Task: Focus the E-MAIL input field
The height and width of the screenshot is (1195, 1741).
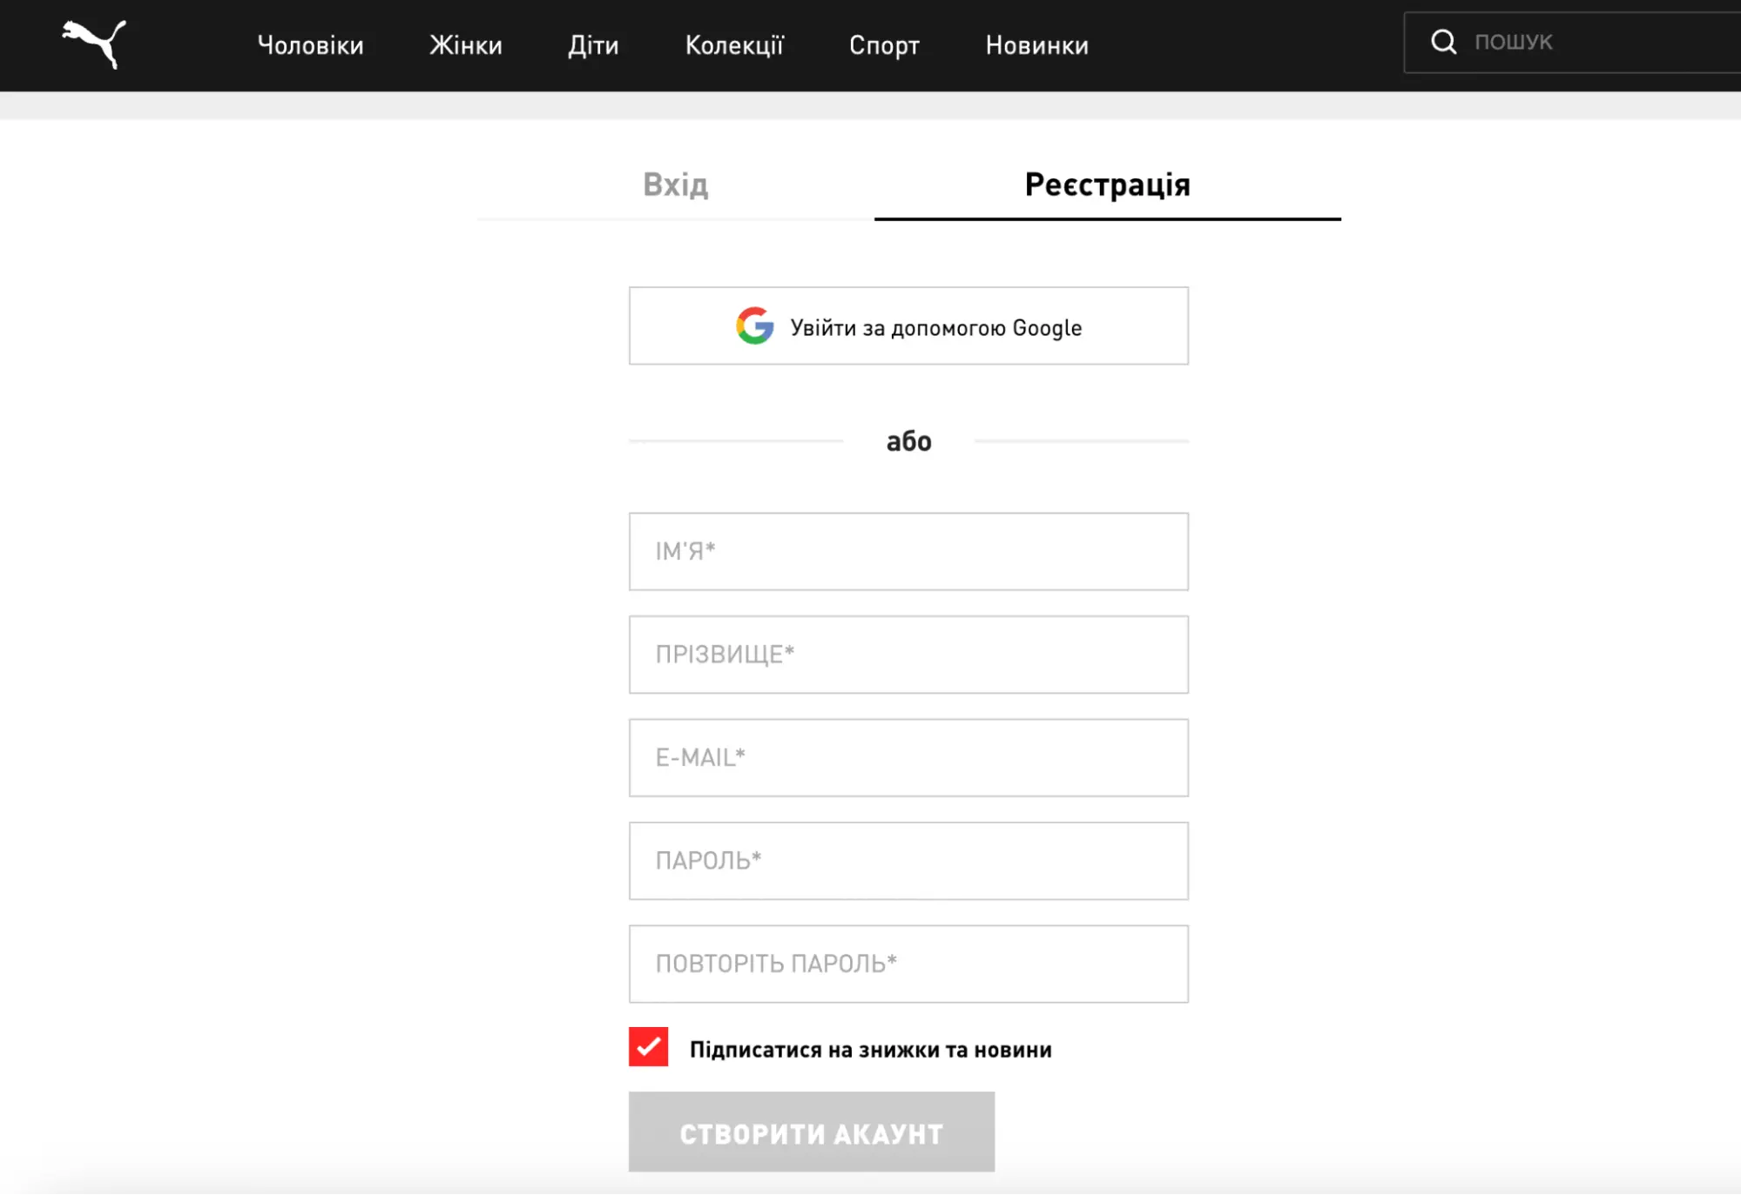Action: pos(908,758)
